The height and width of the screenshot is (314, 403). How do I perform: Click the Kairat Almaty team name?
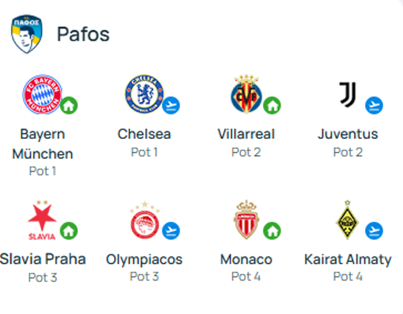348,260
